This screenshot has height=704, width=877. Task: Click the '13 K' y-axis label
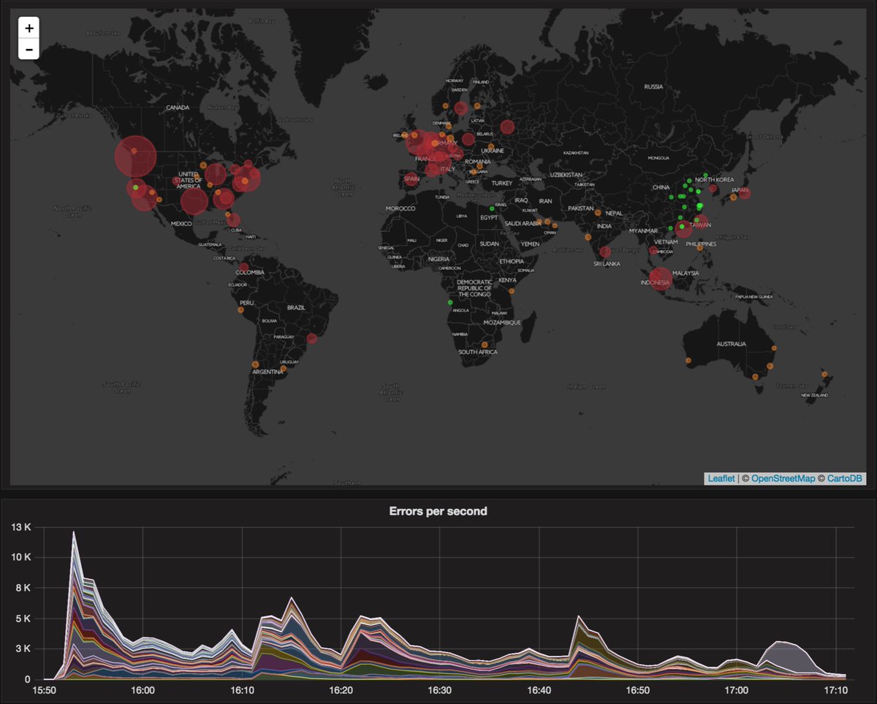click(x=23, y=527)
